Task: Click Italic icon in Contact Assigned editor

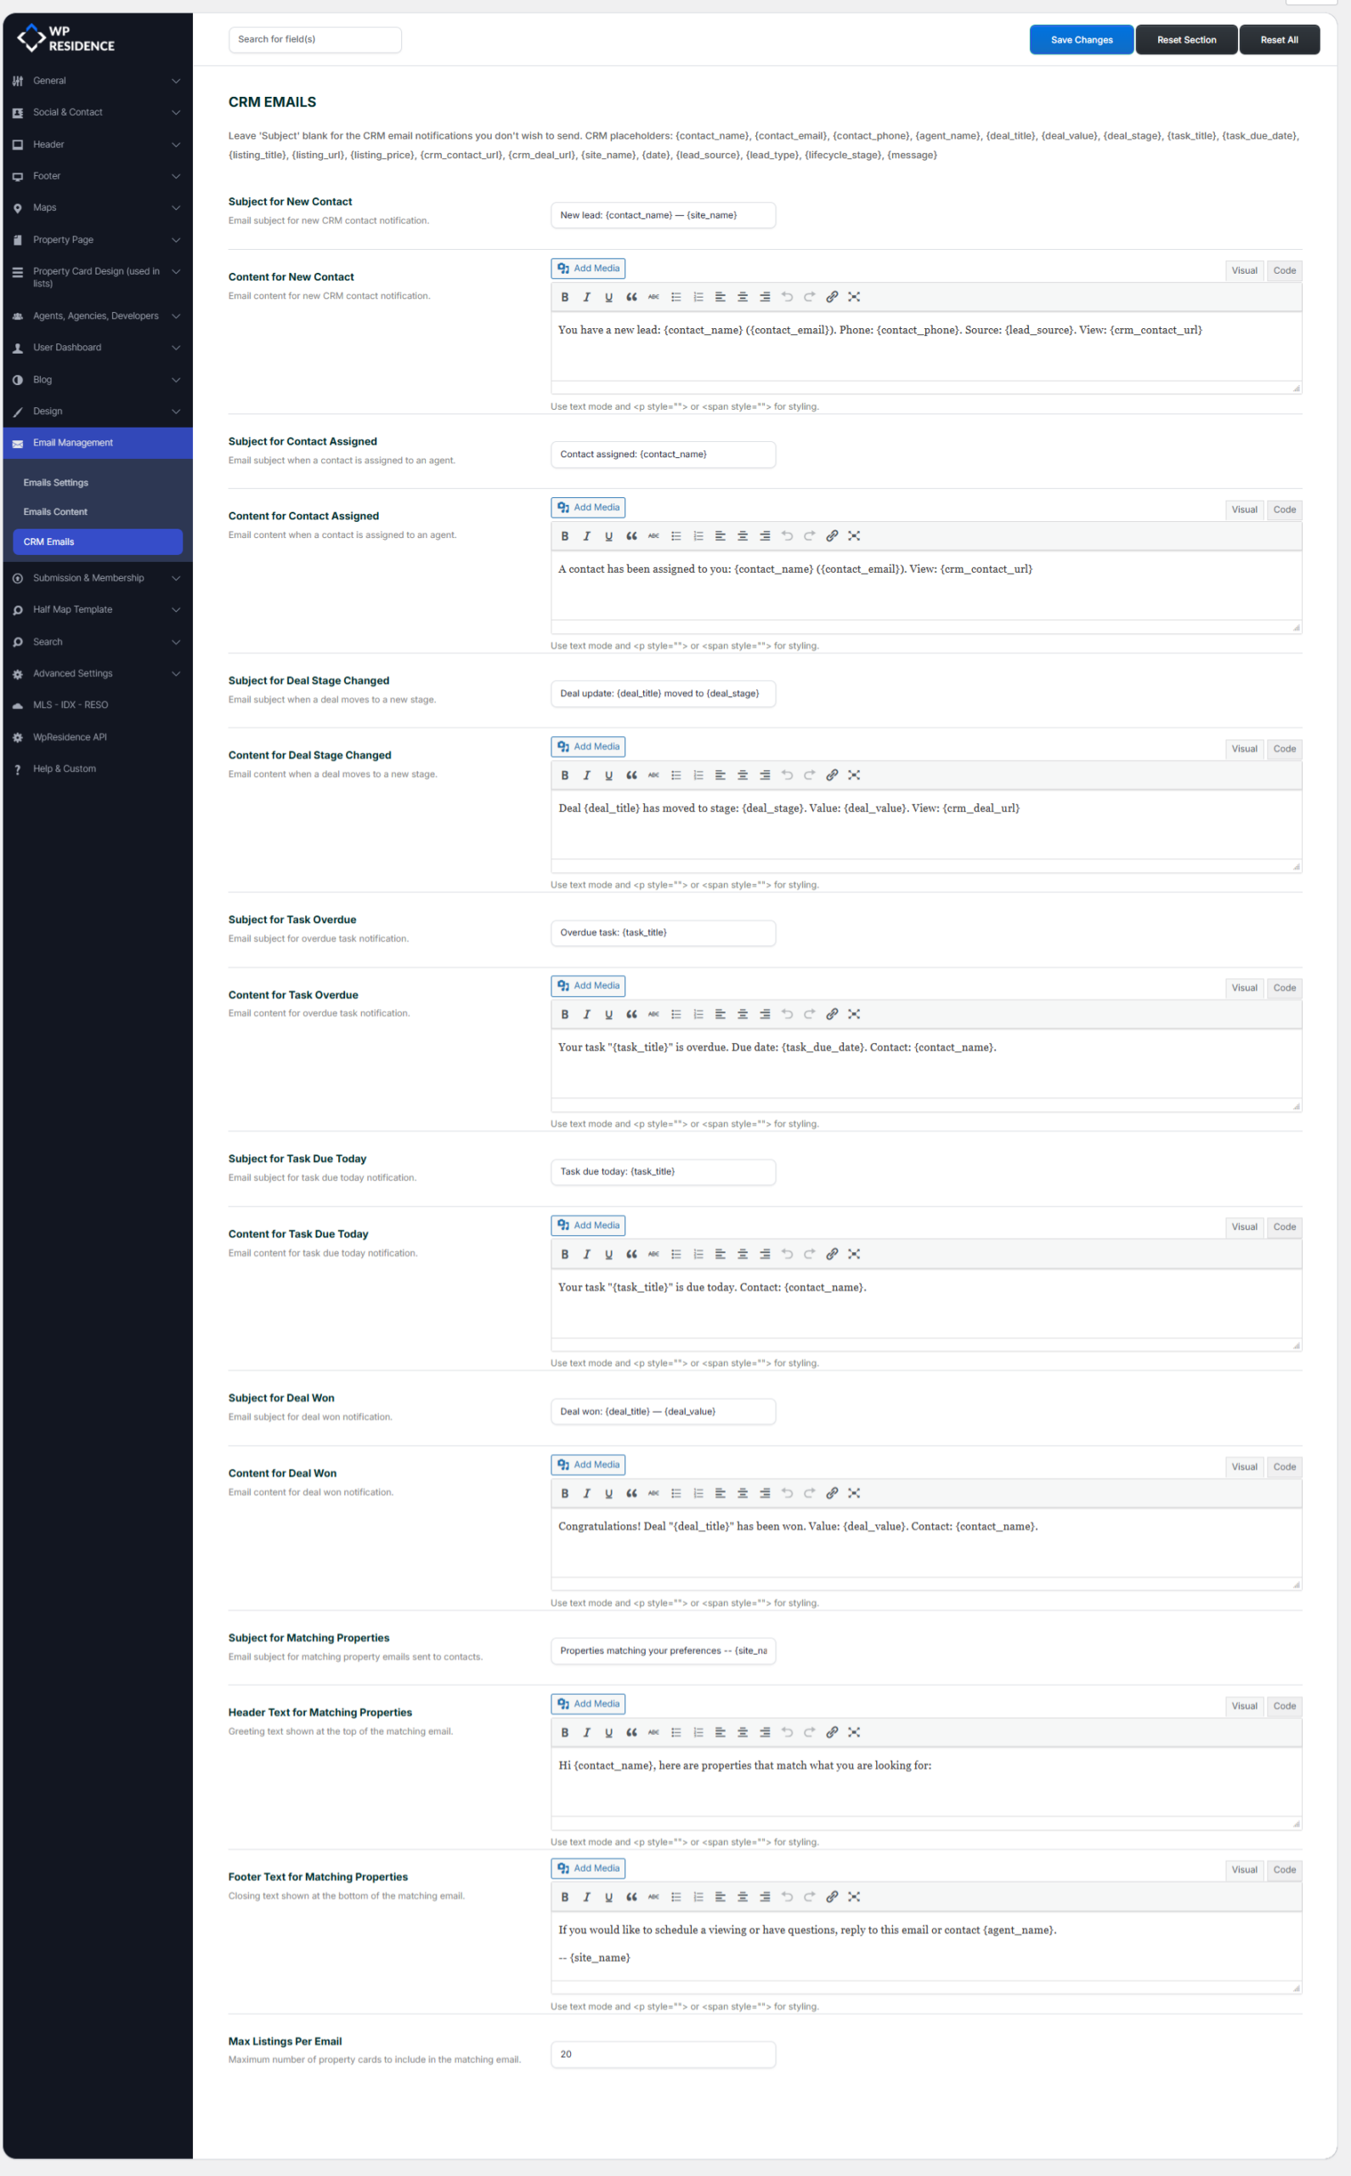Action: tap(587, 536)
